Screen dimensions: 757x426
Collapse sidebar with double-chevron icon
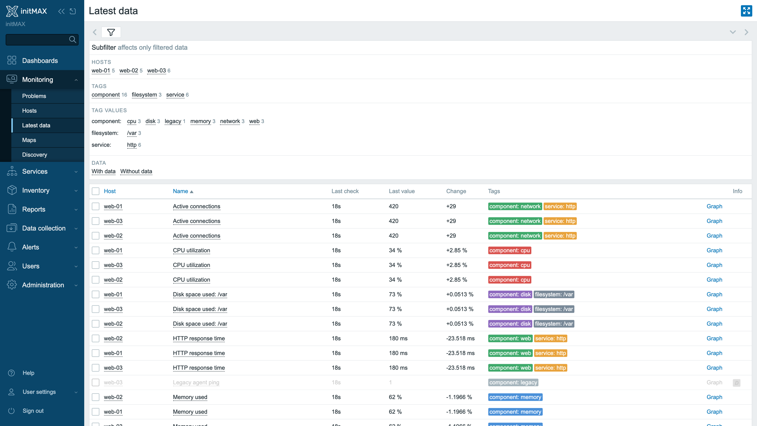62,11
